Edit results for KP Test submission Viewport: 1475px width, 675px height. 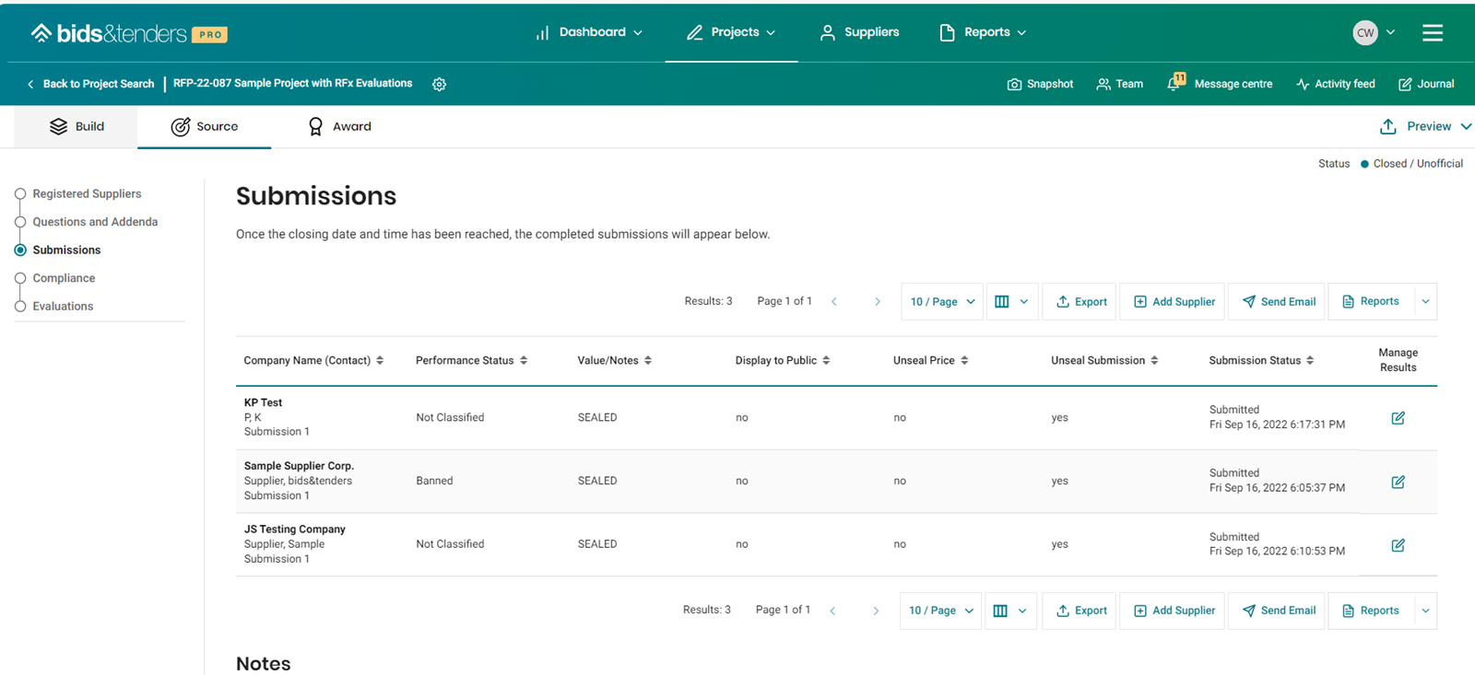(x=1398, y=418)
